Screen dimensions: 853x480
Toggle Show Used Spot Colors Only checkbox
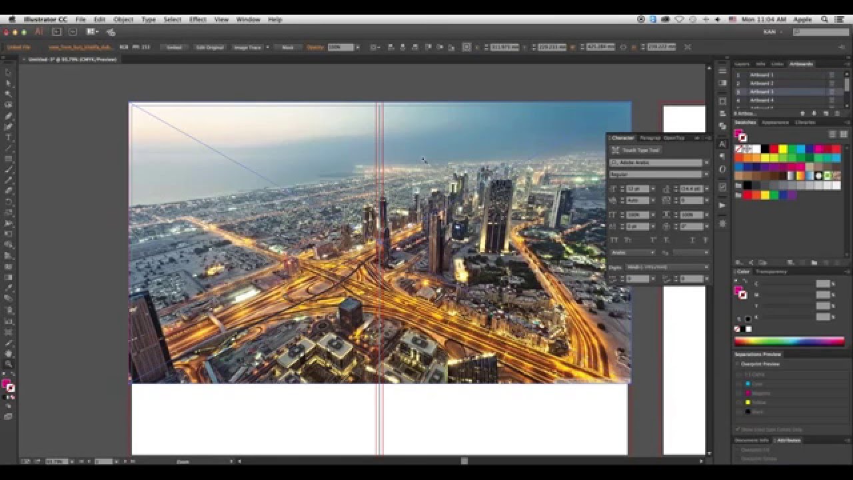point(738,429)
